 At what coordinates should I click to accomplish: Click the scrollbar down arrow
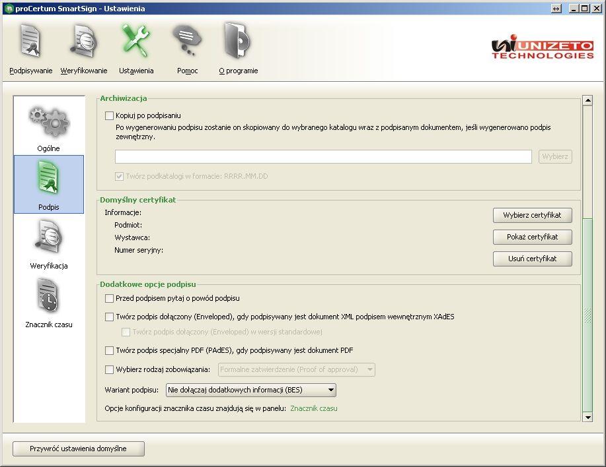coord(587,418)
